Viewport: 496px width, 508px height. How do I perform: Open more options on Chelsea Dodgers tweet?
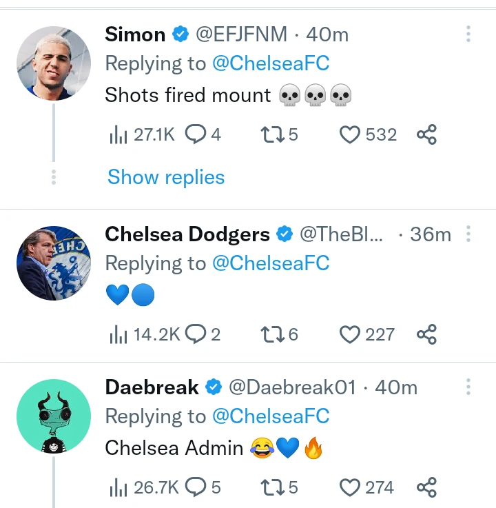click(468, 234)
